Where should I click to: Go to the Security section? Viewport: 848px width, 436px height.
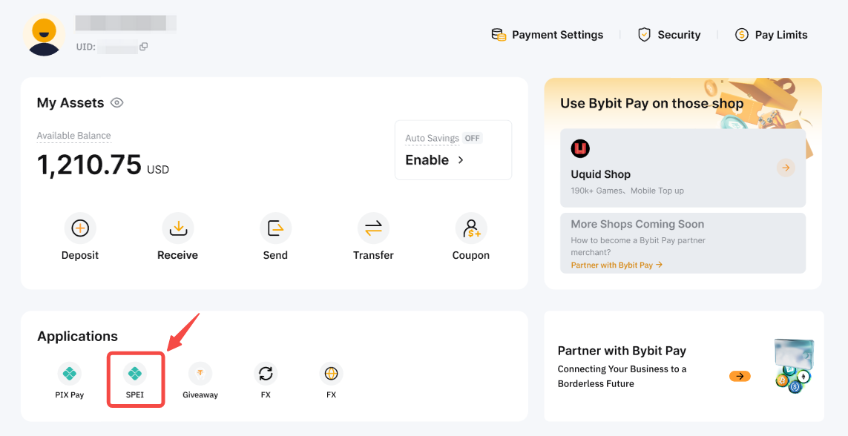tap(669, 35)
